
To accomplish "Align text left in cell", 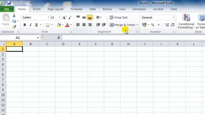I will [x=78, y=25].
